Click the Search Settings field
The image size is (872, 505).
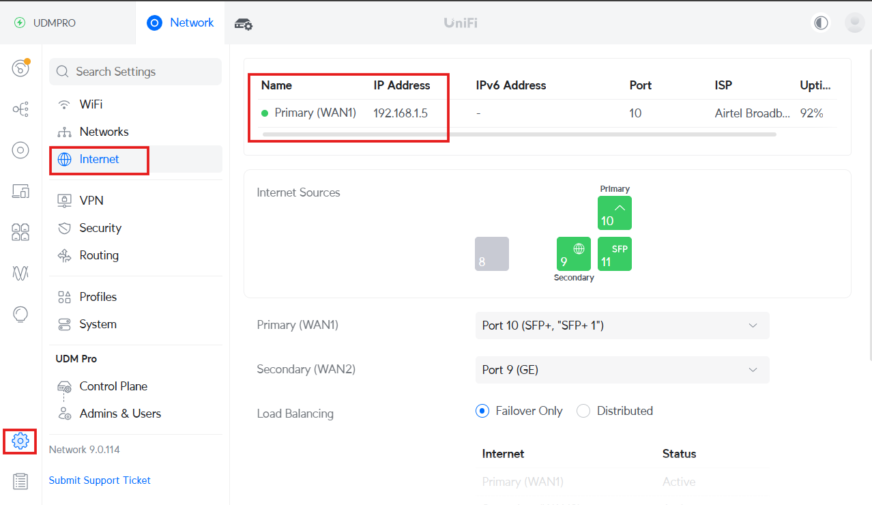pyautogui.click(x=135, y=72)
